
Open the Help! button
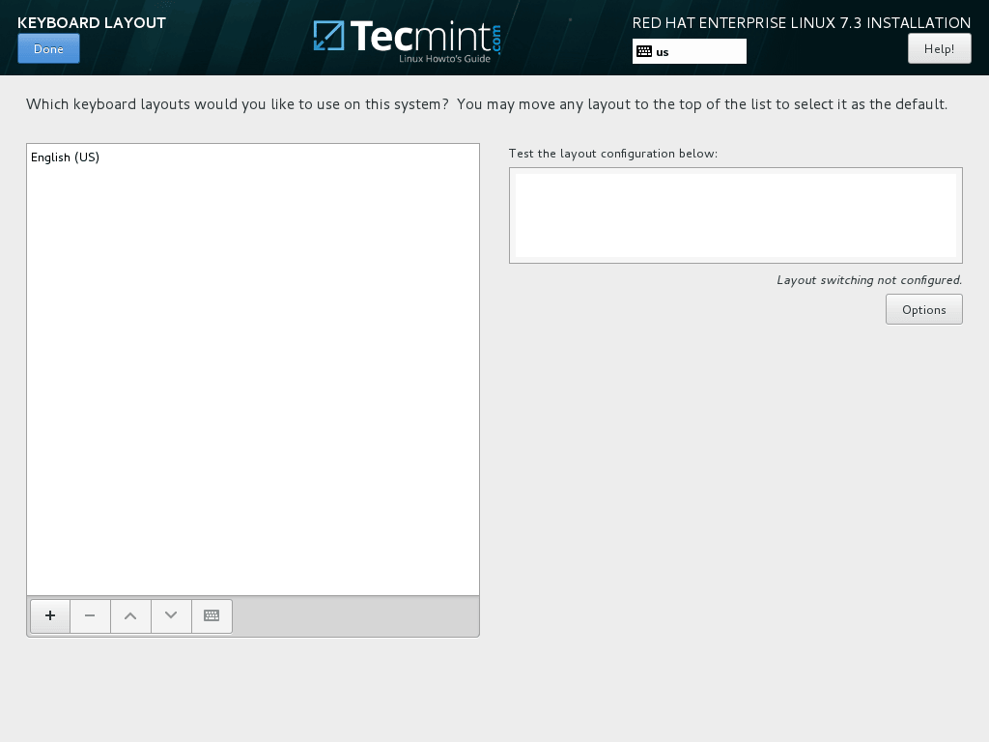tap(939, 48)
